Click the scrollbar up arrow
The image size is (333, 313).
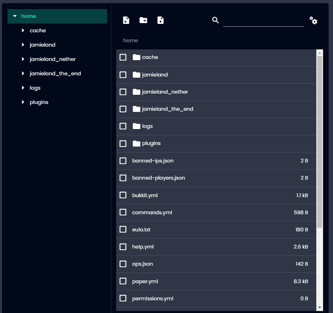click(319, 53)
